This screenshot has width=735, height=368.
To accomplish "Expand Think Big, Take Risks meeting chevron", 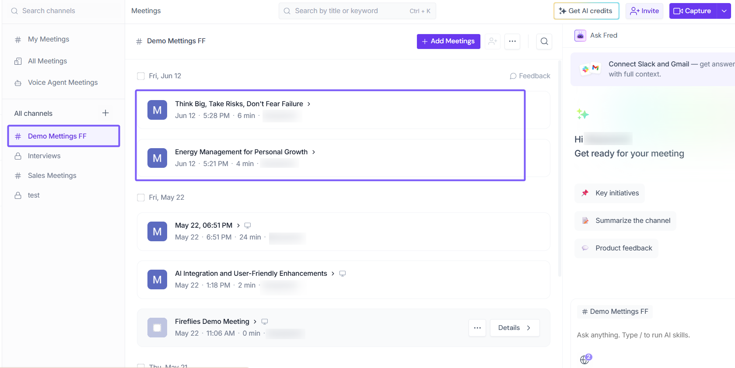I will point(309,104).
